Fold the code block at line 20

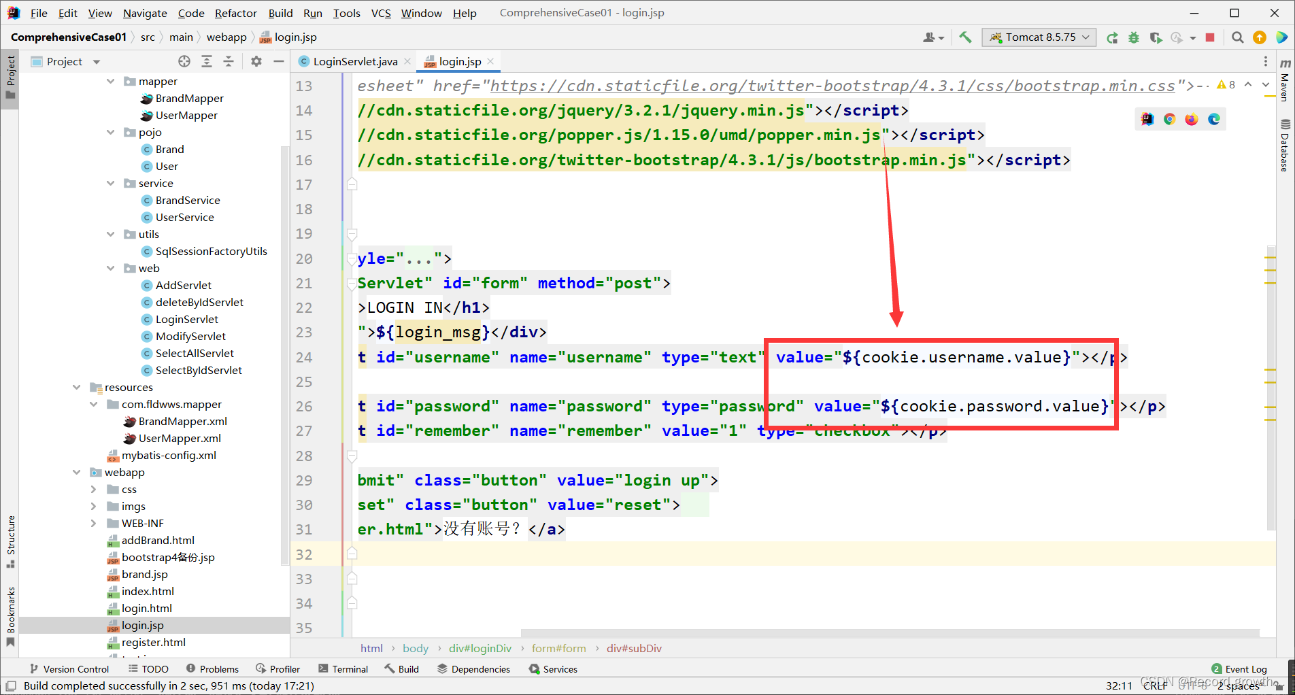tap(352, 258)
